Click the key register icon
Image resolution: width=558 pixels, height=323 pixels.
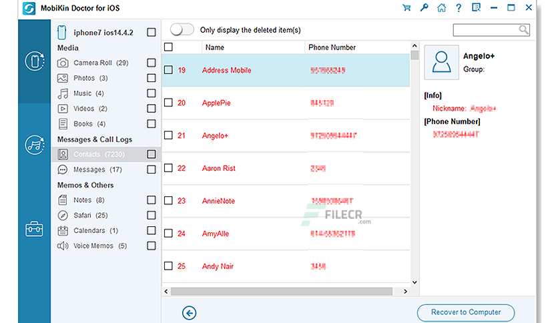point(424,7)
